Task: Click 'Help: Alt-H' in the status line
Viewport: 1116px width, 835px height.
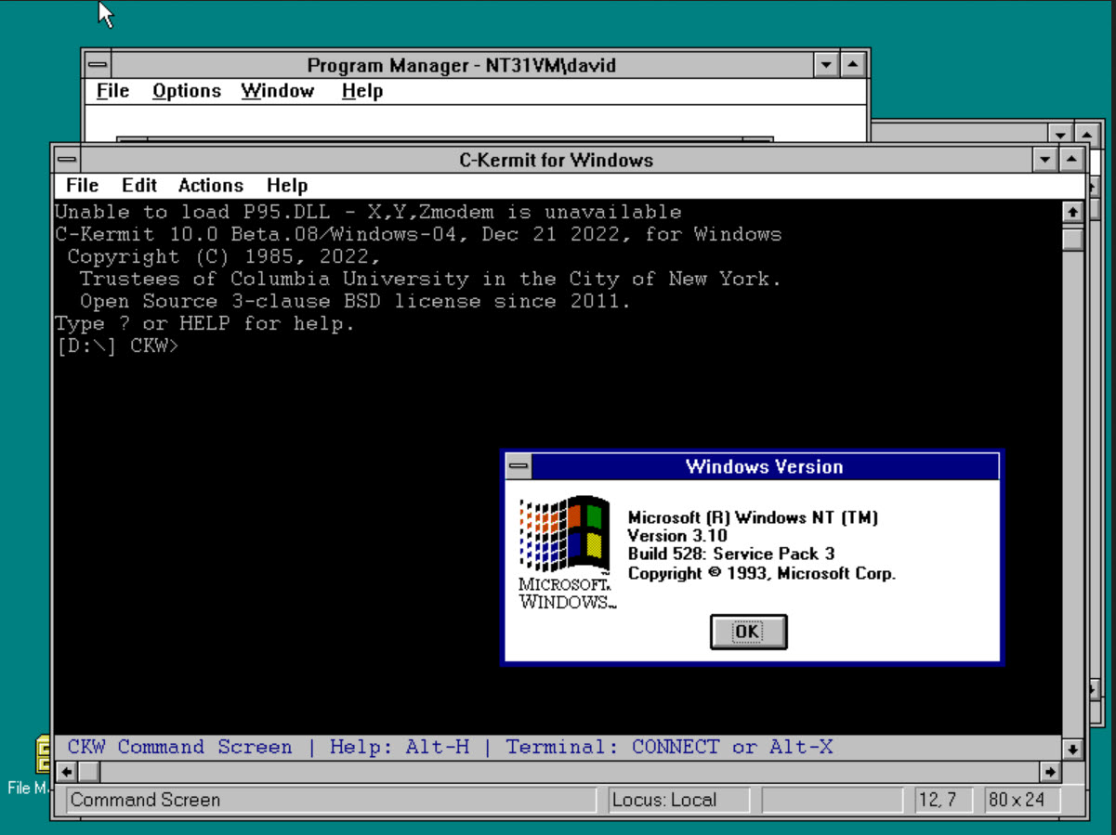Action: point(400,747)
